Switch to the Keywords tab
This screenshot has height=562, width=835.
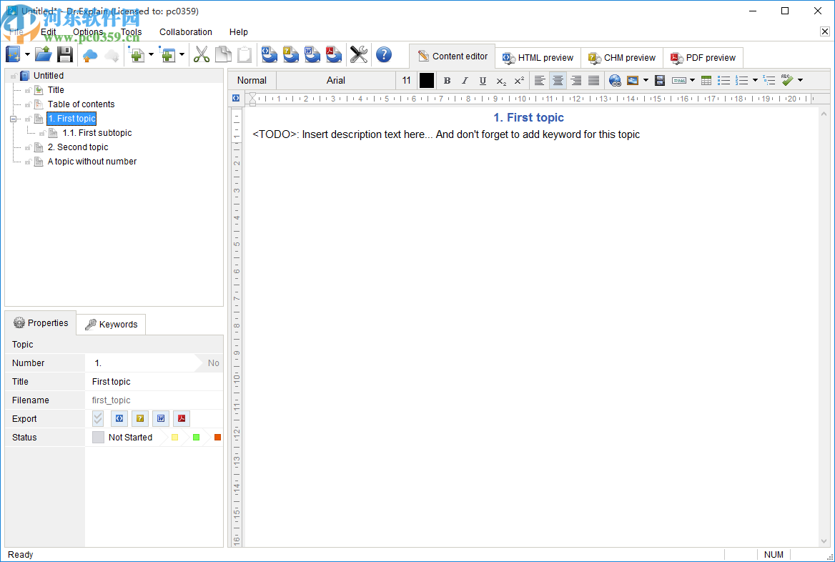111,325
